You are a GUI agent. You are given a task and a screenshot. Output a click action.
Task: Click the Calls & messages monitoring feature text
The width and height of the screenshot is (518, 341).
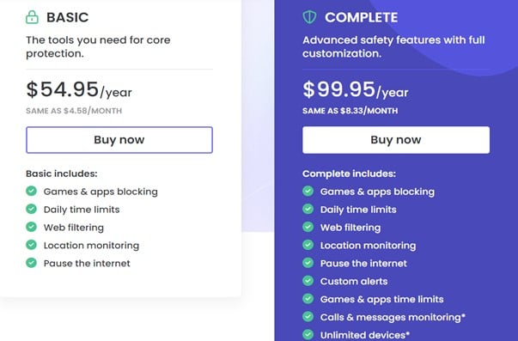[x=393, y=317]
